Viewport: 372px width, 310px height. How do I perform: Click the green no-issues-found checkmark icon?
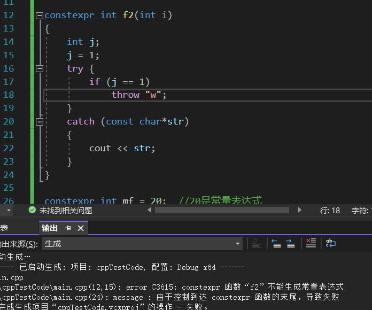click(32, 211)
